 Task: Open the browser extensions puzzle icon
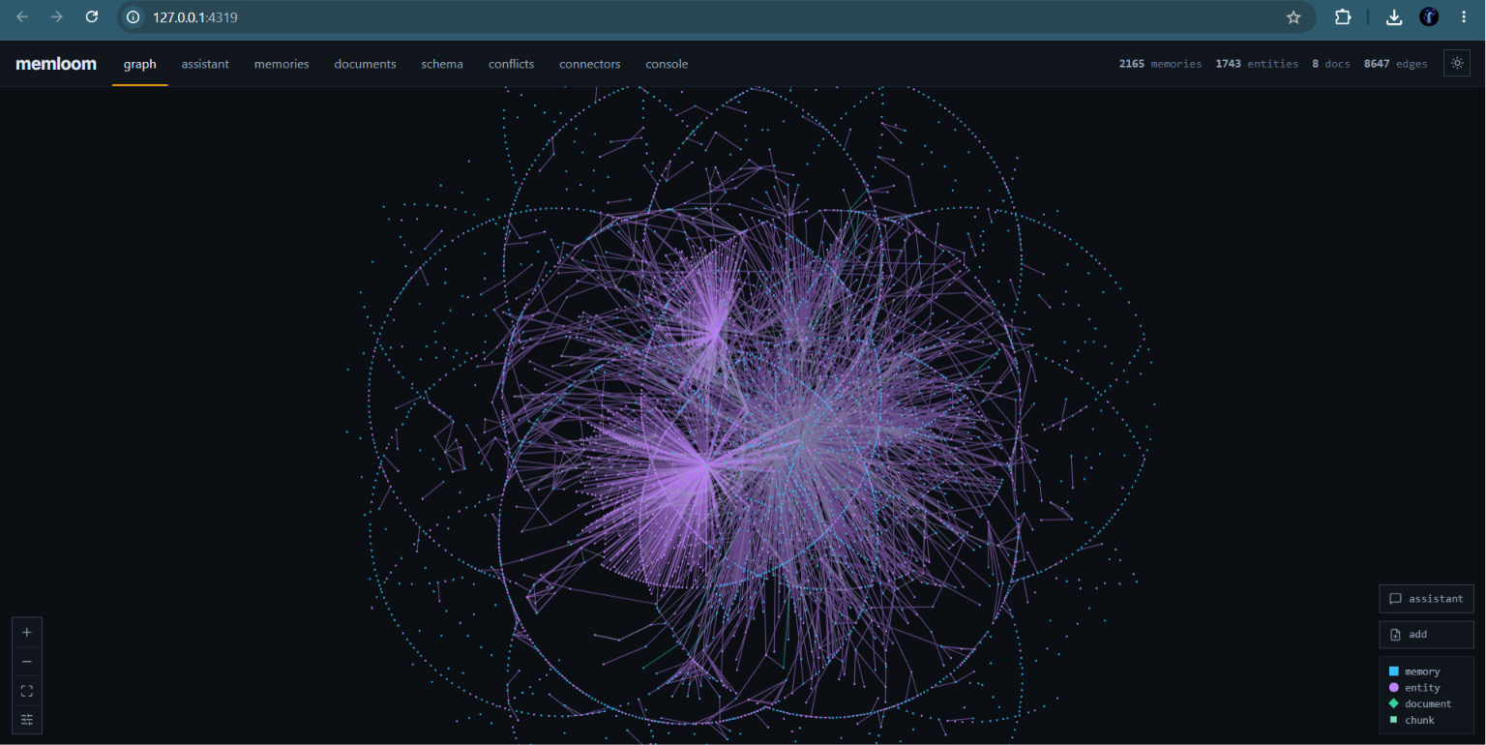click(x=1343, y=16)
